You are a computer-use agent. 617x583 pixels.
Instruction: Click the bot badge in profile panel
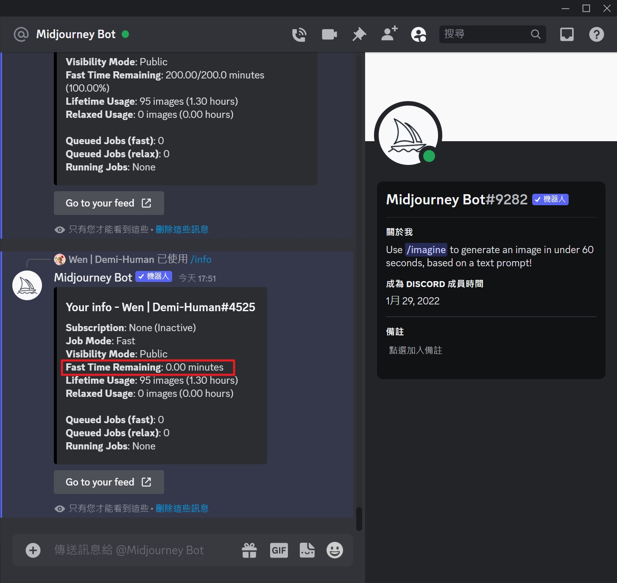pyautogui.click(x=550, y=199)
